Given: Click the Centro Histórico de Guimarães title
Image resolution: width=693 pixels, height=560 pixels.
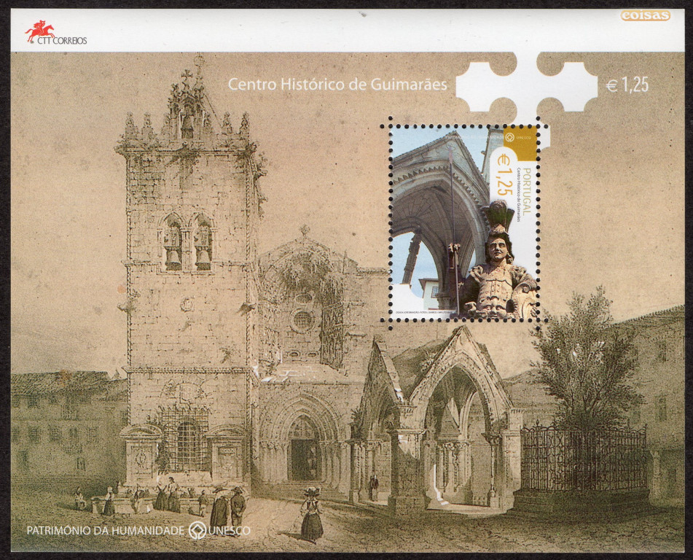Looking at the screenshot, I should point(337,84).
